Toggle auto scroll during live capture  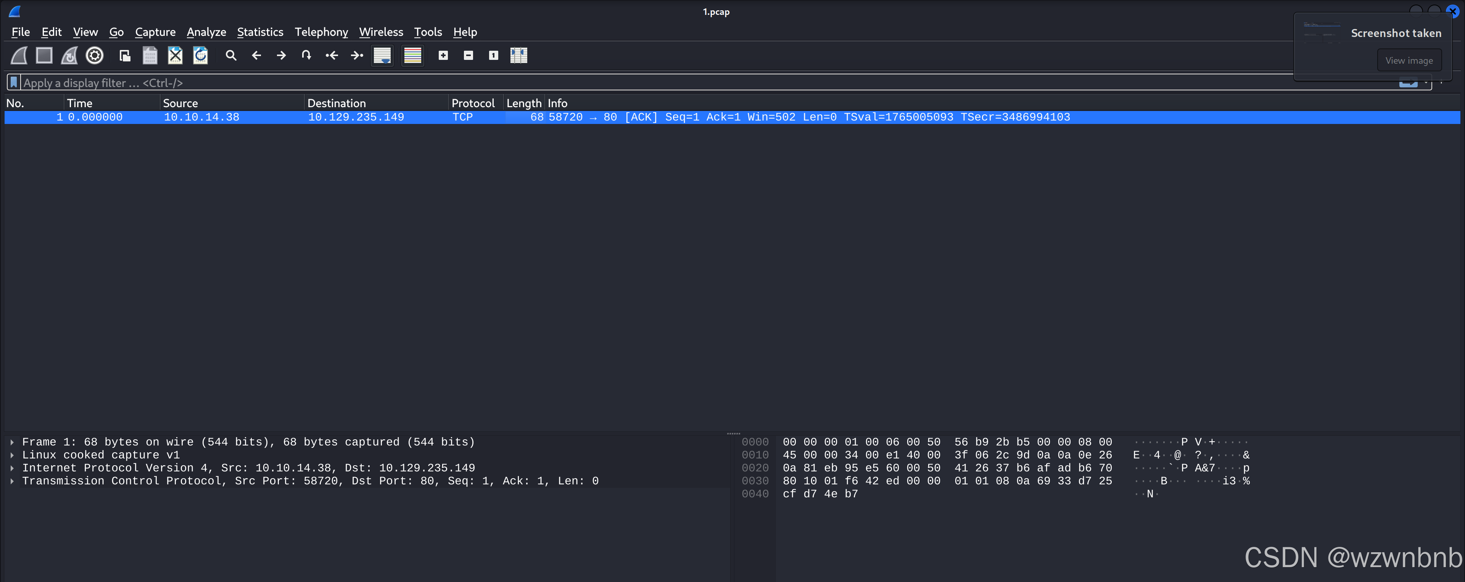click(x=382, y=55)
